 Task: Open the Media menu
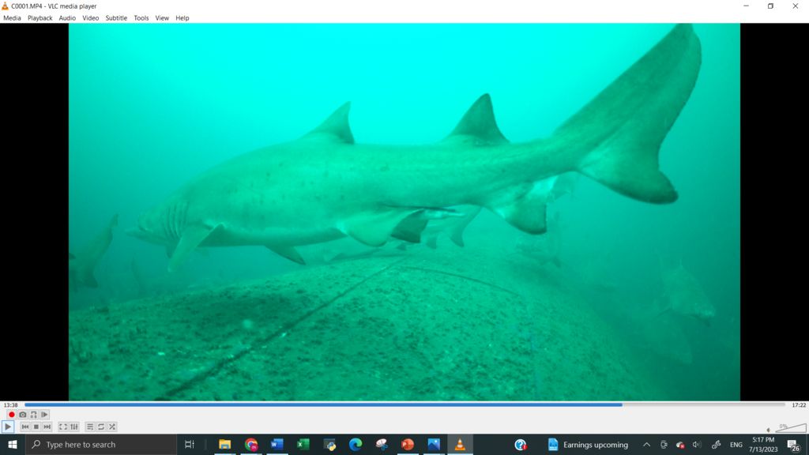point(12,18)
